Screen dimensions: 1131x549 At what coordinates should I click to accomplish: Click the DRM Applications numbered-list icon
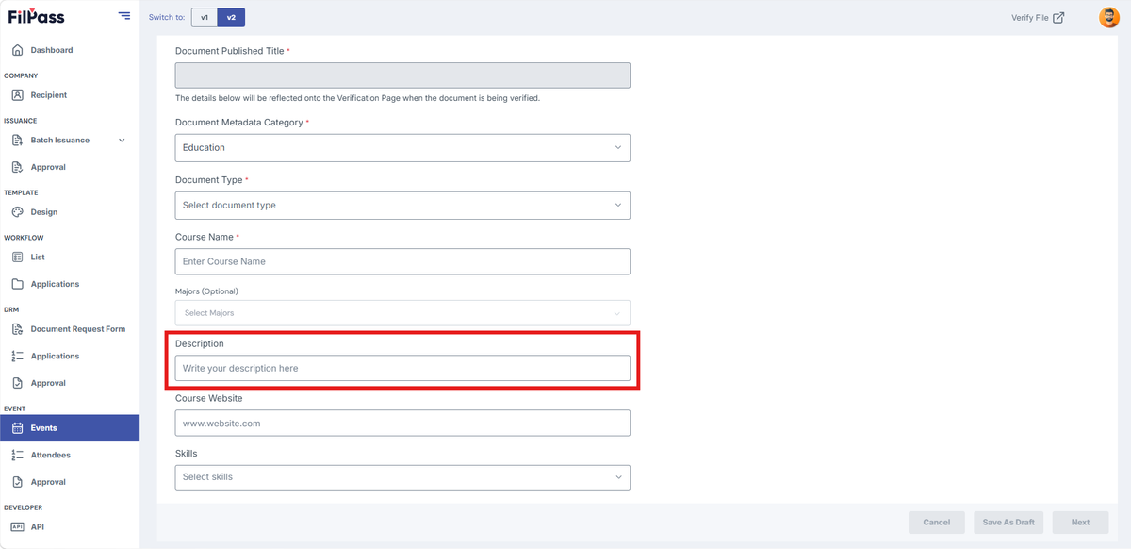[x=17, y=356]
